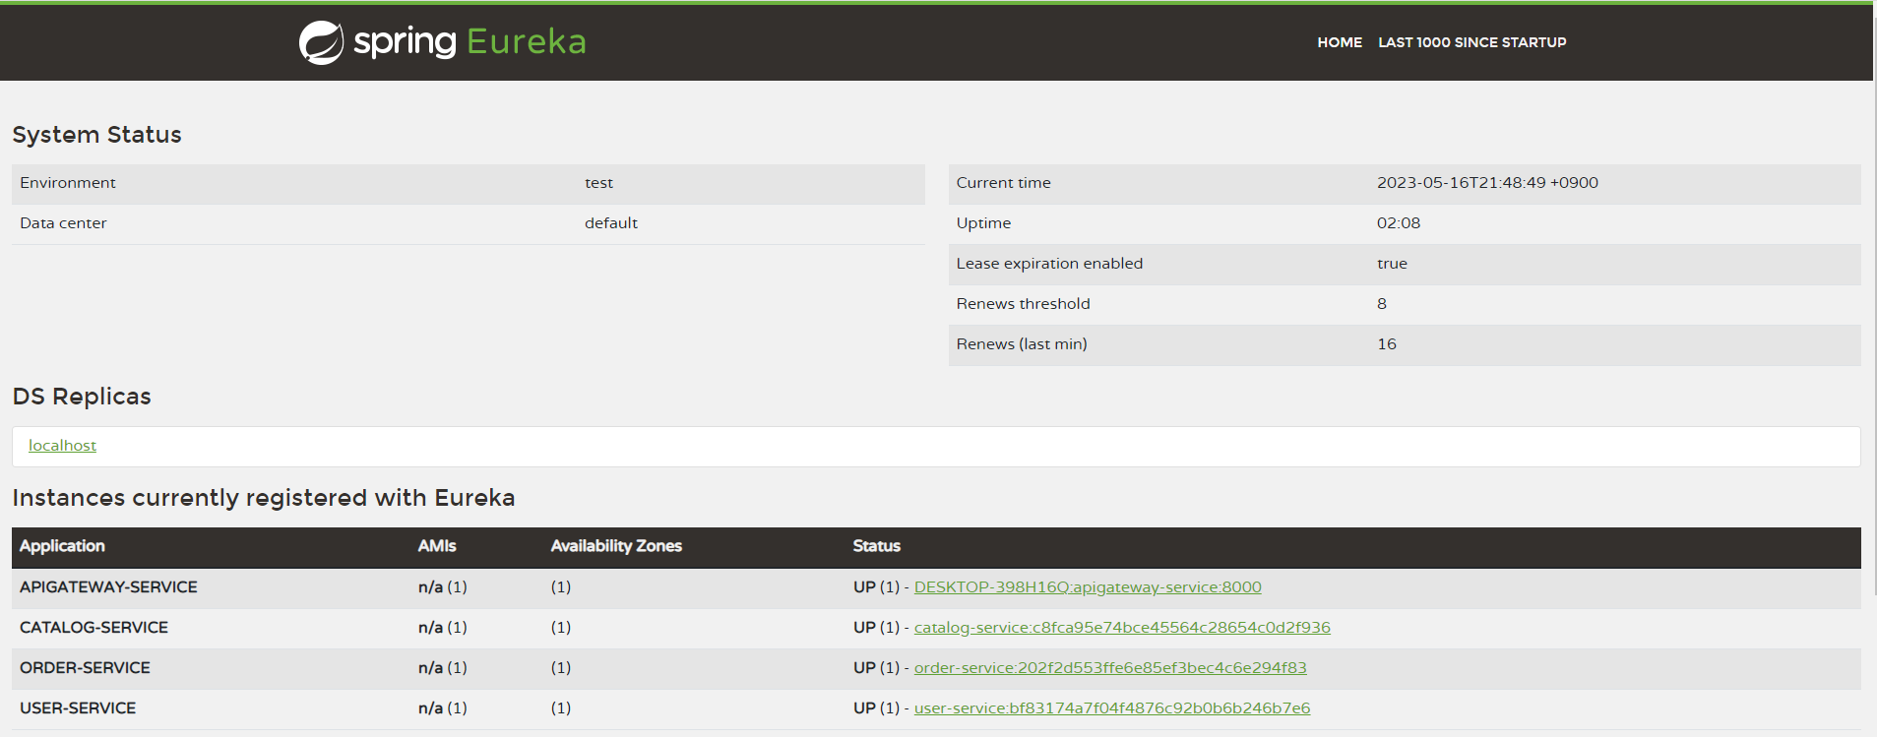Image resolution: width=1877 pixels, height=737 pixels.
Task: Click UP (1) status for CATALOG-SERVICE
Action: pyautogui.click(x=876, y=628)
